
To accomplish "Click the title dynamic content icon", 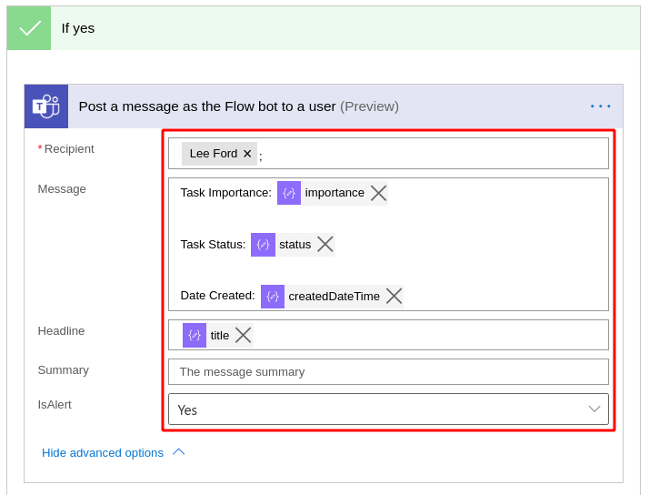I will point(195,335).
